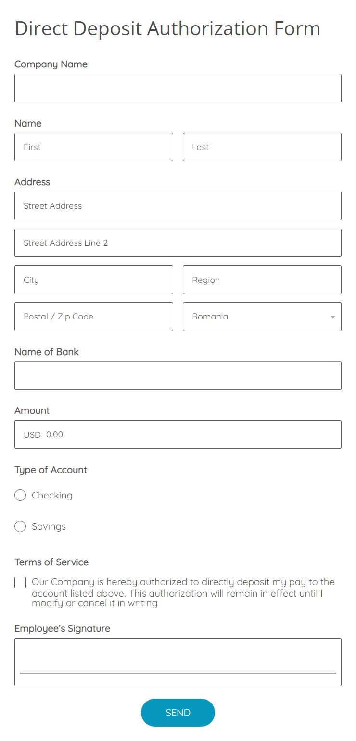This screenshot has height=741, width=356.
Task: Click the Type of Account section label
Action: 51,470
